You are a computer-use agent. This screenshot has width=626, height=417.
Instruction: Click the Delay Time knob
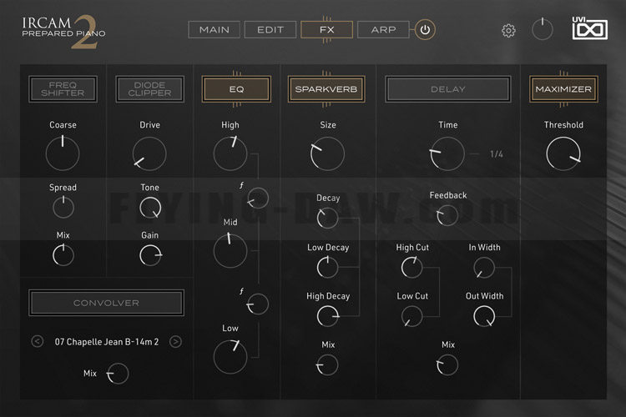point(447,153)
